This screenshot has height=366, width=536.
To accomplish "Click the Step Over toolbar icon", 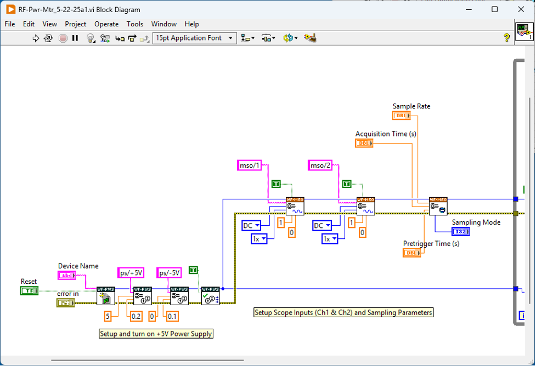I will coord(132,38).
